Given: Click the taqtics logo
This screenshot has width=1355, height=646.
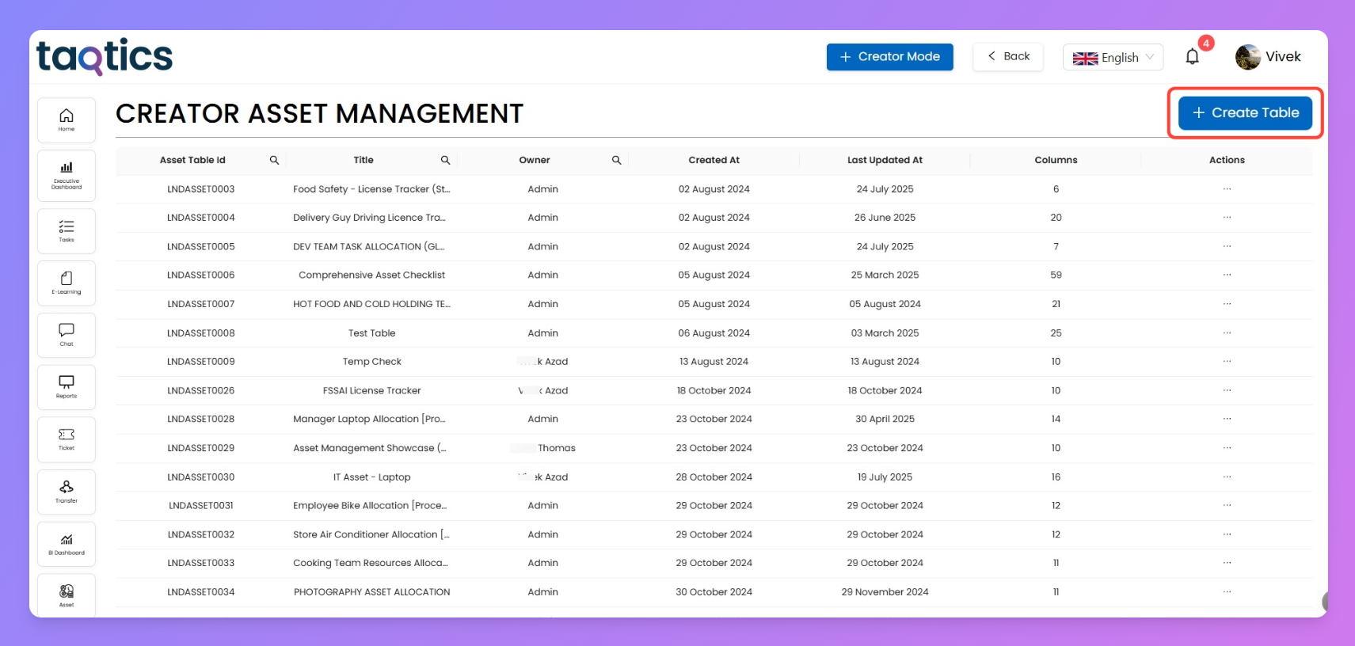Looking at the screenshot, I should [105, 57].
